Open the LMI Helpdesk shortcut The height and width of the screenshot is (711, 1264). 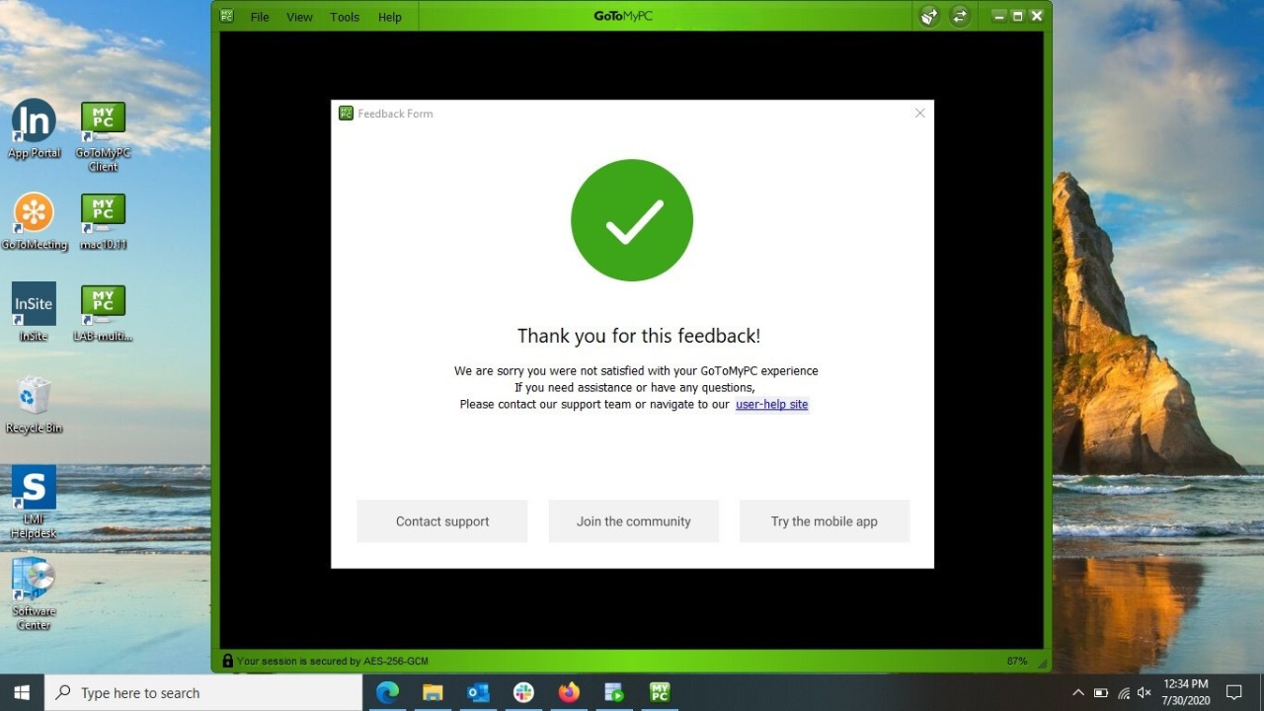click(34, 502)
